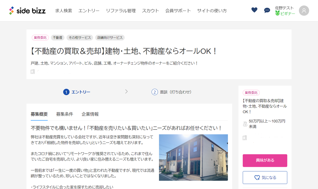318x189 pixels.
Task: Click the 店舗向けサービス category tag
Action: [x=110, y=37]
